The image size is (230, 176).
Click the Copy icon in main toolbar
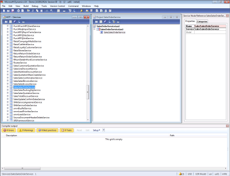coord(37,11)
